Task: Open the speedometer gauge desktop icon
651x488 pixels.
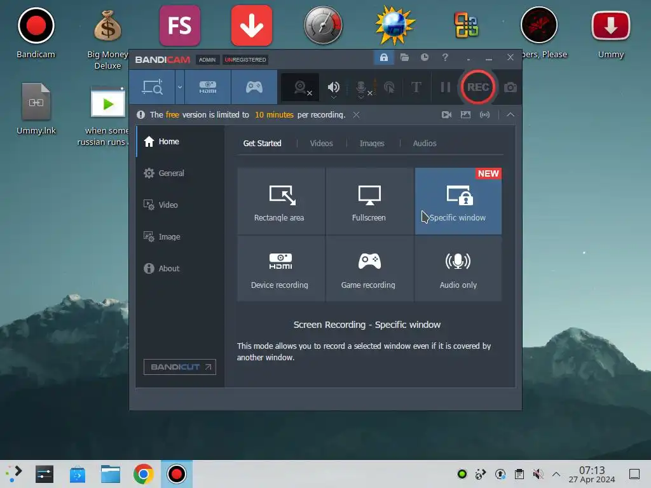Action: point(323,25)
